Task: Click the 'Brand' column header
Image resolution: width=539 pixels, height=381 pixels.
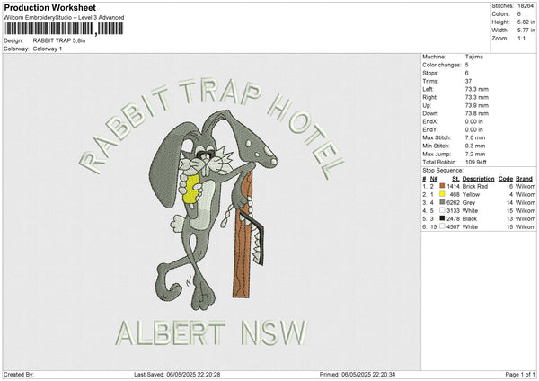Action: (525, 179)
